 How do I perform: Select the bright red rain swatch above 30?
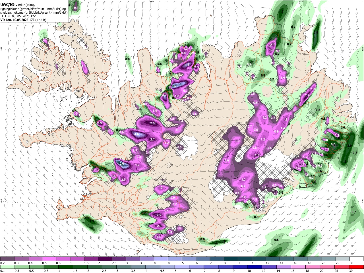[356, 267]
